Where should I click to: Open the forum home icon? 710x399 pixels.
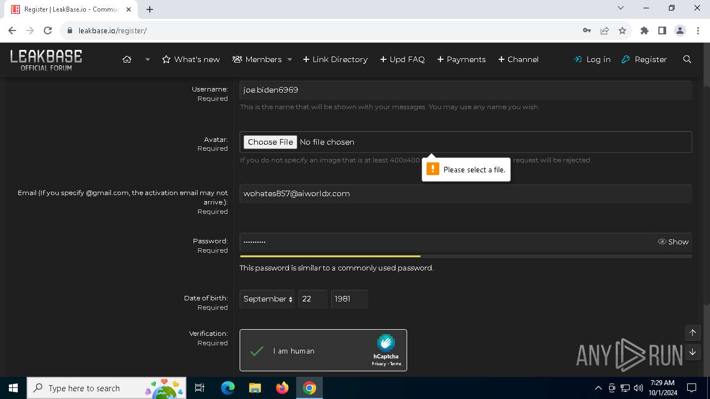127,59
